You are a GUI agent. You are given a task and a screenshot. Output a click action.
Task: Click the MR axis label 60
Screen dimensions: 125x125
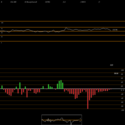pos(122,78)
